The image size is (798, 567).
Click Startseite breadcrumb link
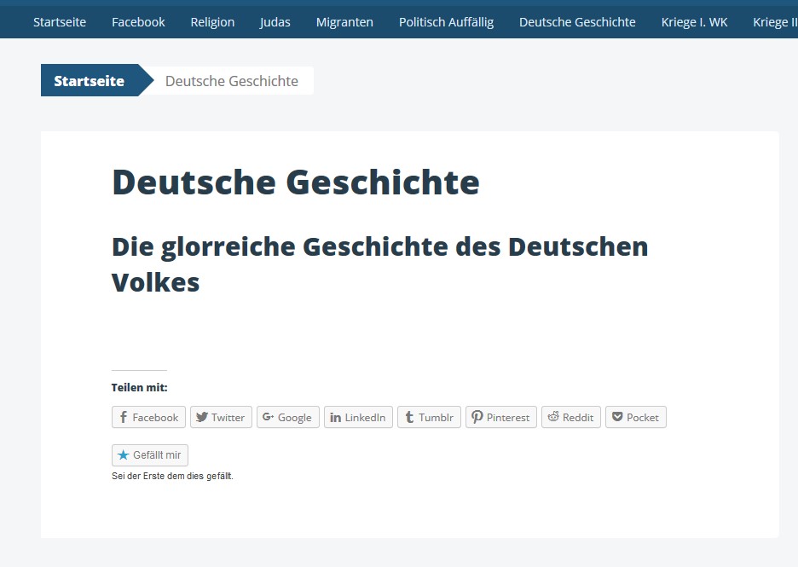point(89,81)
